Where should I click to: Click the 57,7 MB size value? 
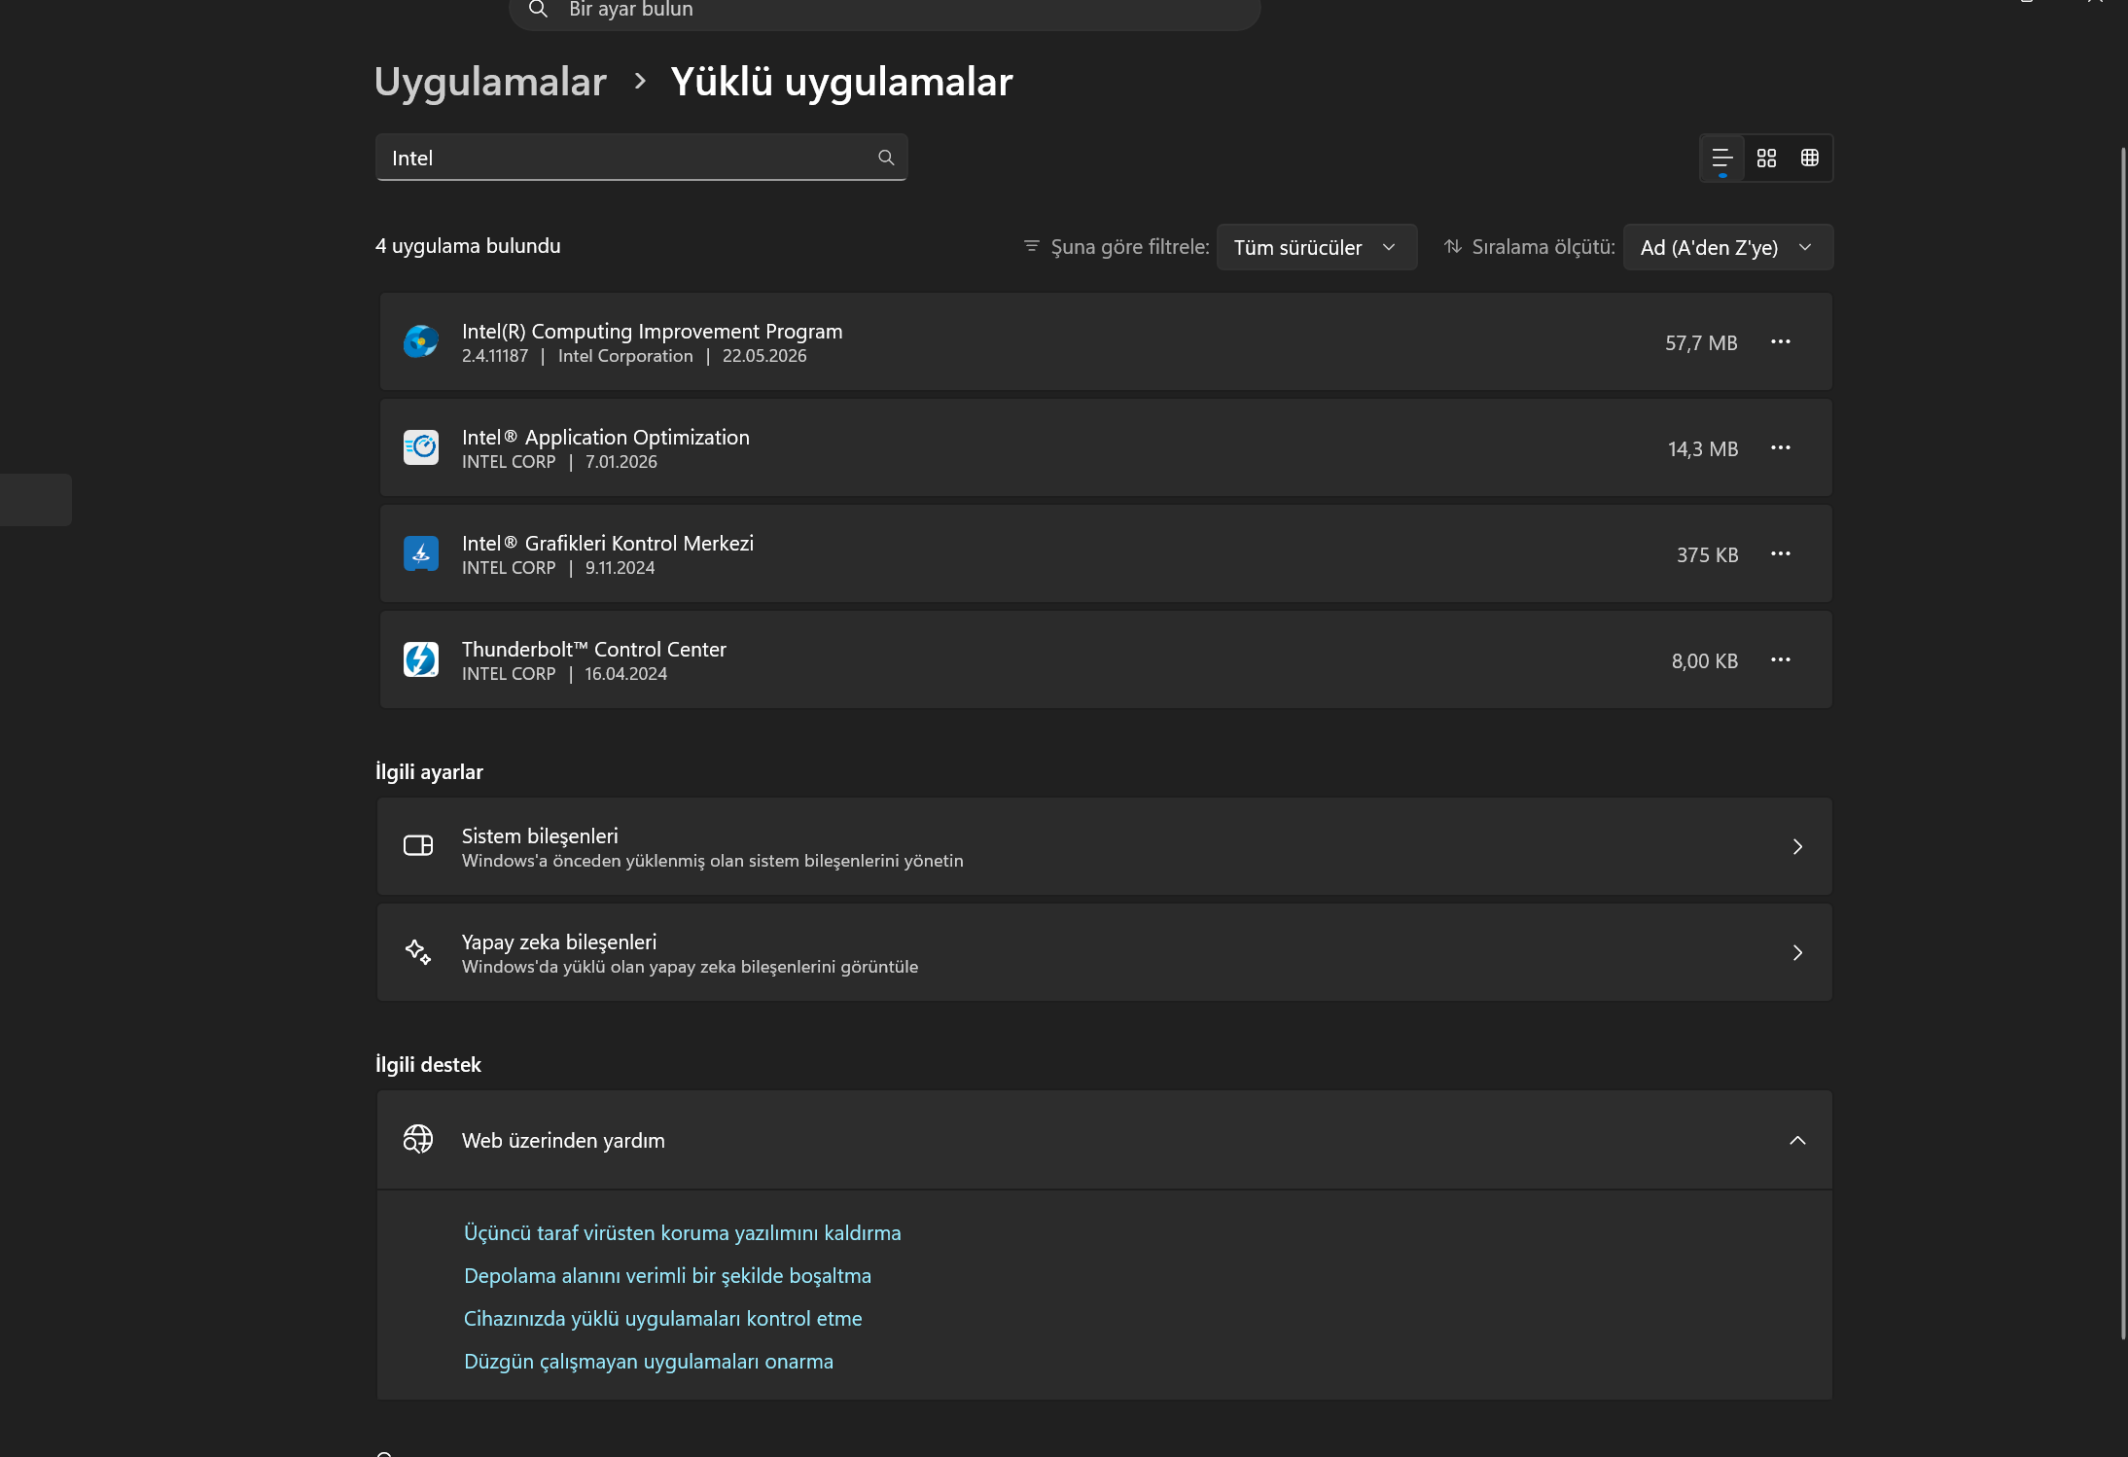pyautogui.click(x=1700, y=342)
